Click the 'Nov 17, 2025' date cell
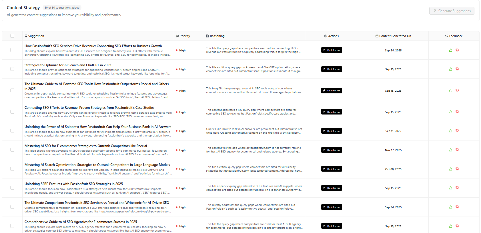The width and height of the screenshot is (481, 233). (x=393, y=150)
